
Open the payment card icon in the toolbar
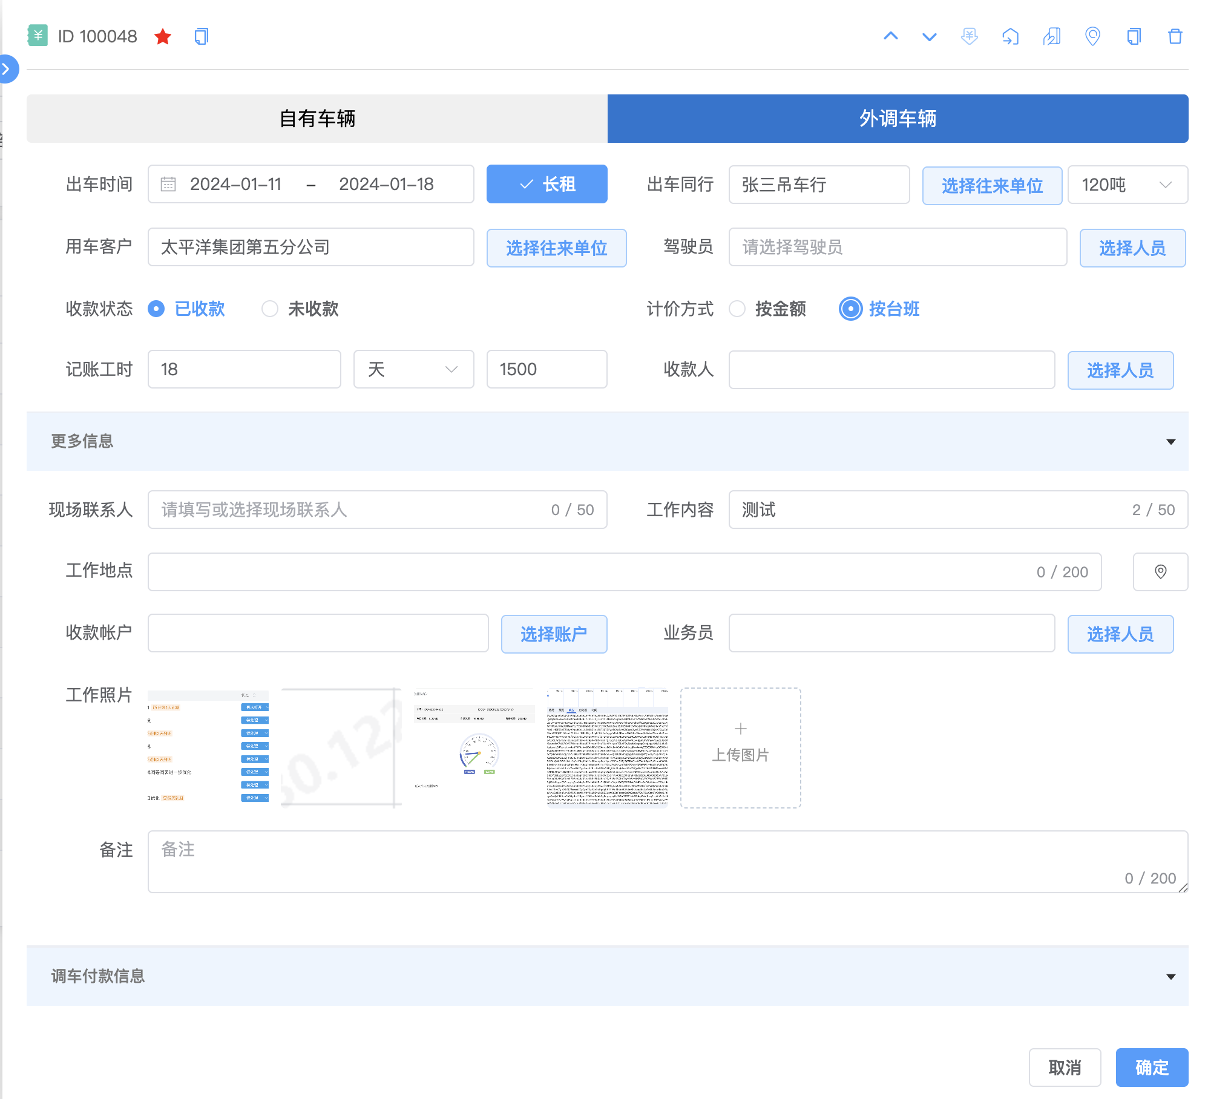[x=1051, y=36]
